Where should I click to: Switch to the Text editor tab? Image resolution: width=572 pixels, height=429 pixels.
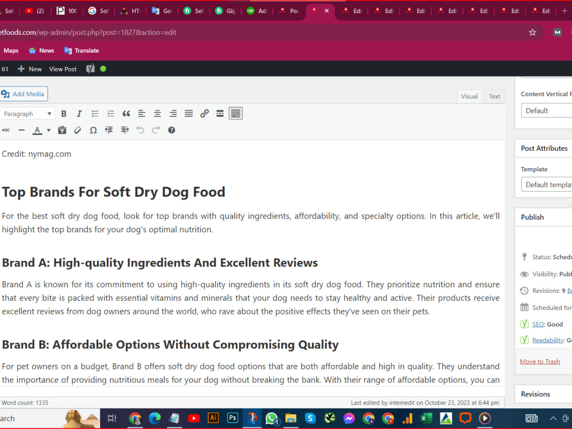[494, 96]
